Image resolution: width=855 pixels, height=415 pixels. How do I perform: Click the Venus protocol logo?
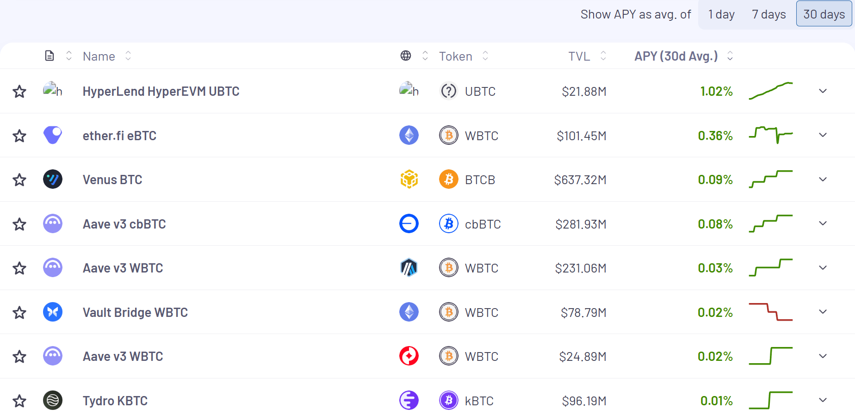coord(53,179)
